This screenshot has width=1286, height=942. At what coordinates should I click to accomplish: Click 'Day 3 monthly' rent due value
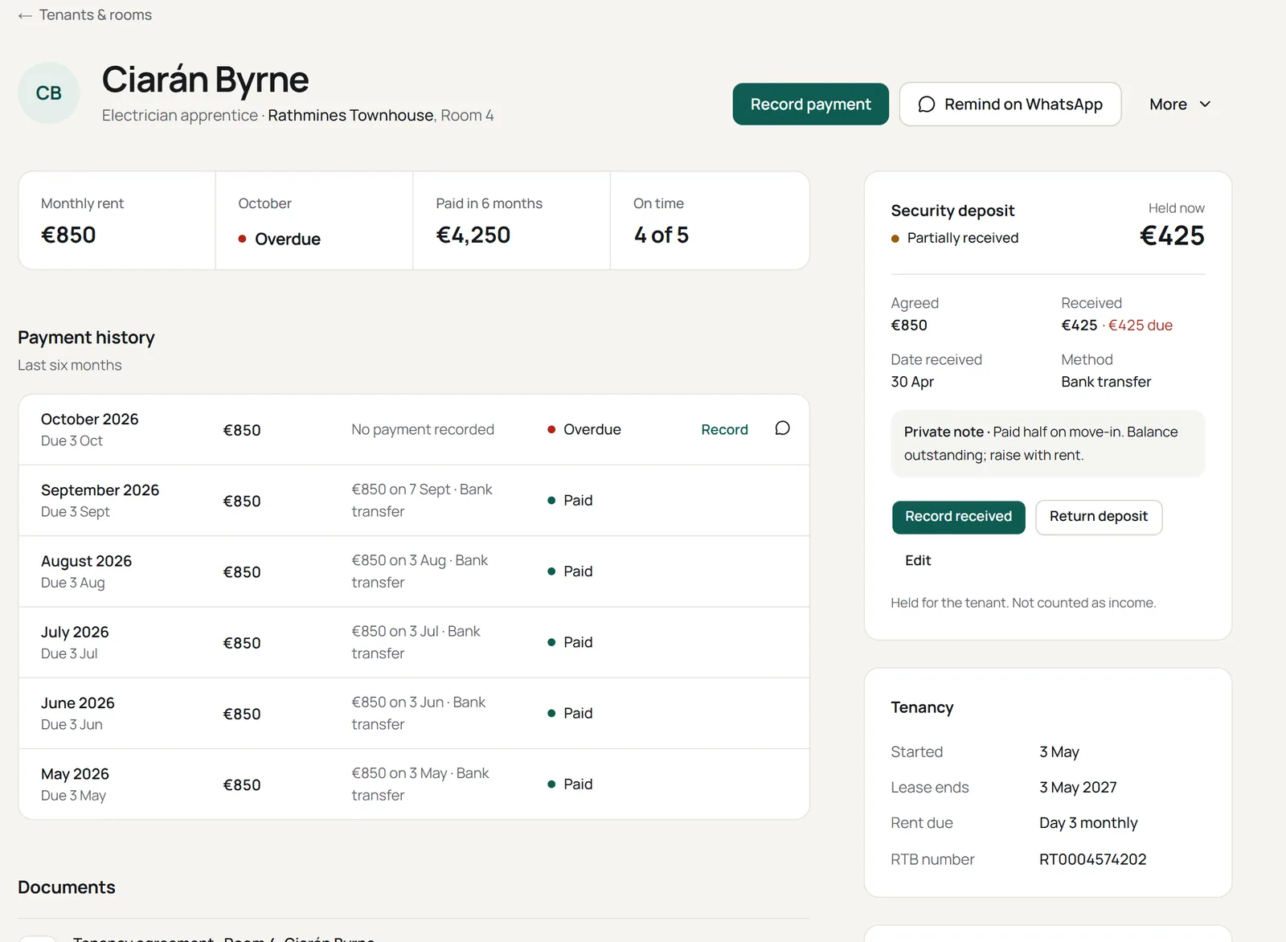click(x=1088, y=823)
